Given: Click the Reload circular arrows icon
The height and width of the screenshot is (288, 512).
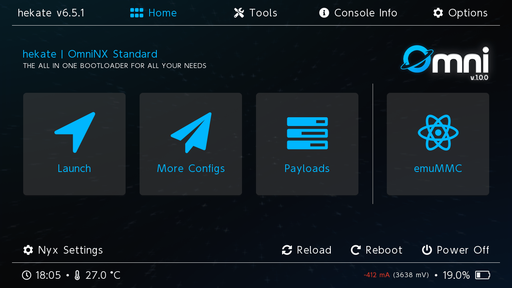Looking at the screenshot, I should [x=287, y=250].
